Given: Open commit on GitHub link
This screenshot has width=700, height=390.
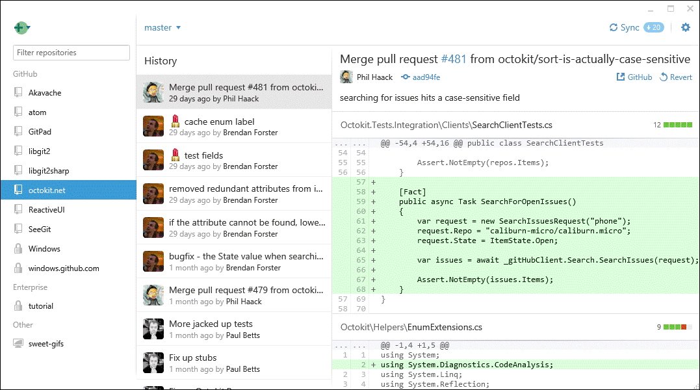Looking at the screenshot, I should (x=634, y=77).
